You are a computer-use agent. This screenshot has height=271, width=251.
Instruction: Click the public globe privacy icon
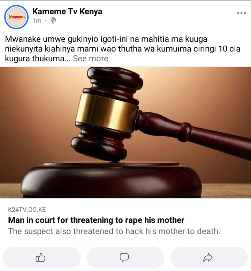pyautogui.click(x=53, y=21)
